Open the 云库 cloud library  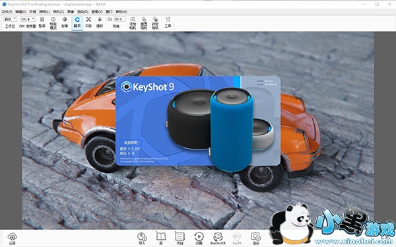pos(12,239)
